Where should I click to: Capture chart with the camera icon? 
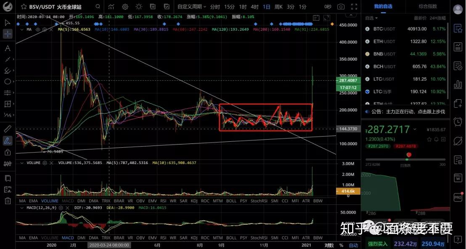[341, 7]
